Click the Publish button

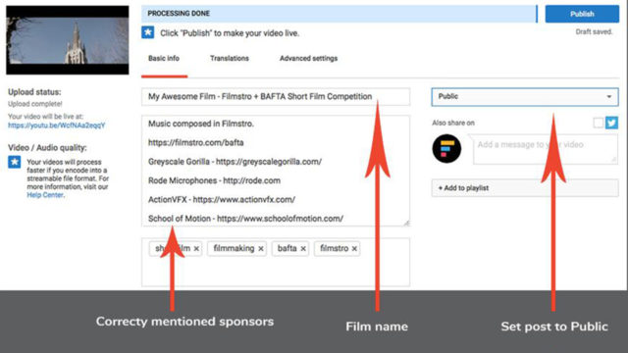tap(582, 14)
